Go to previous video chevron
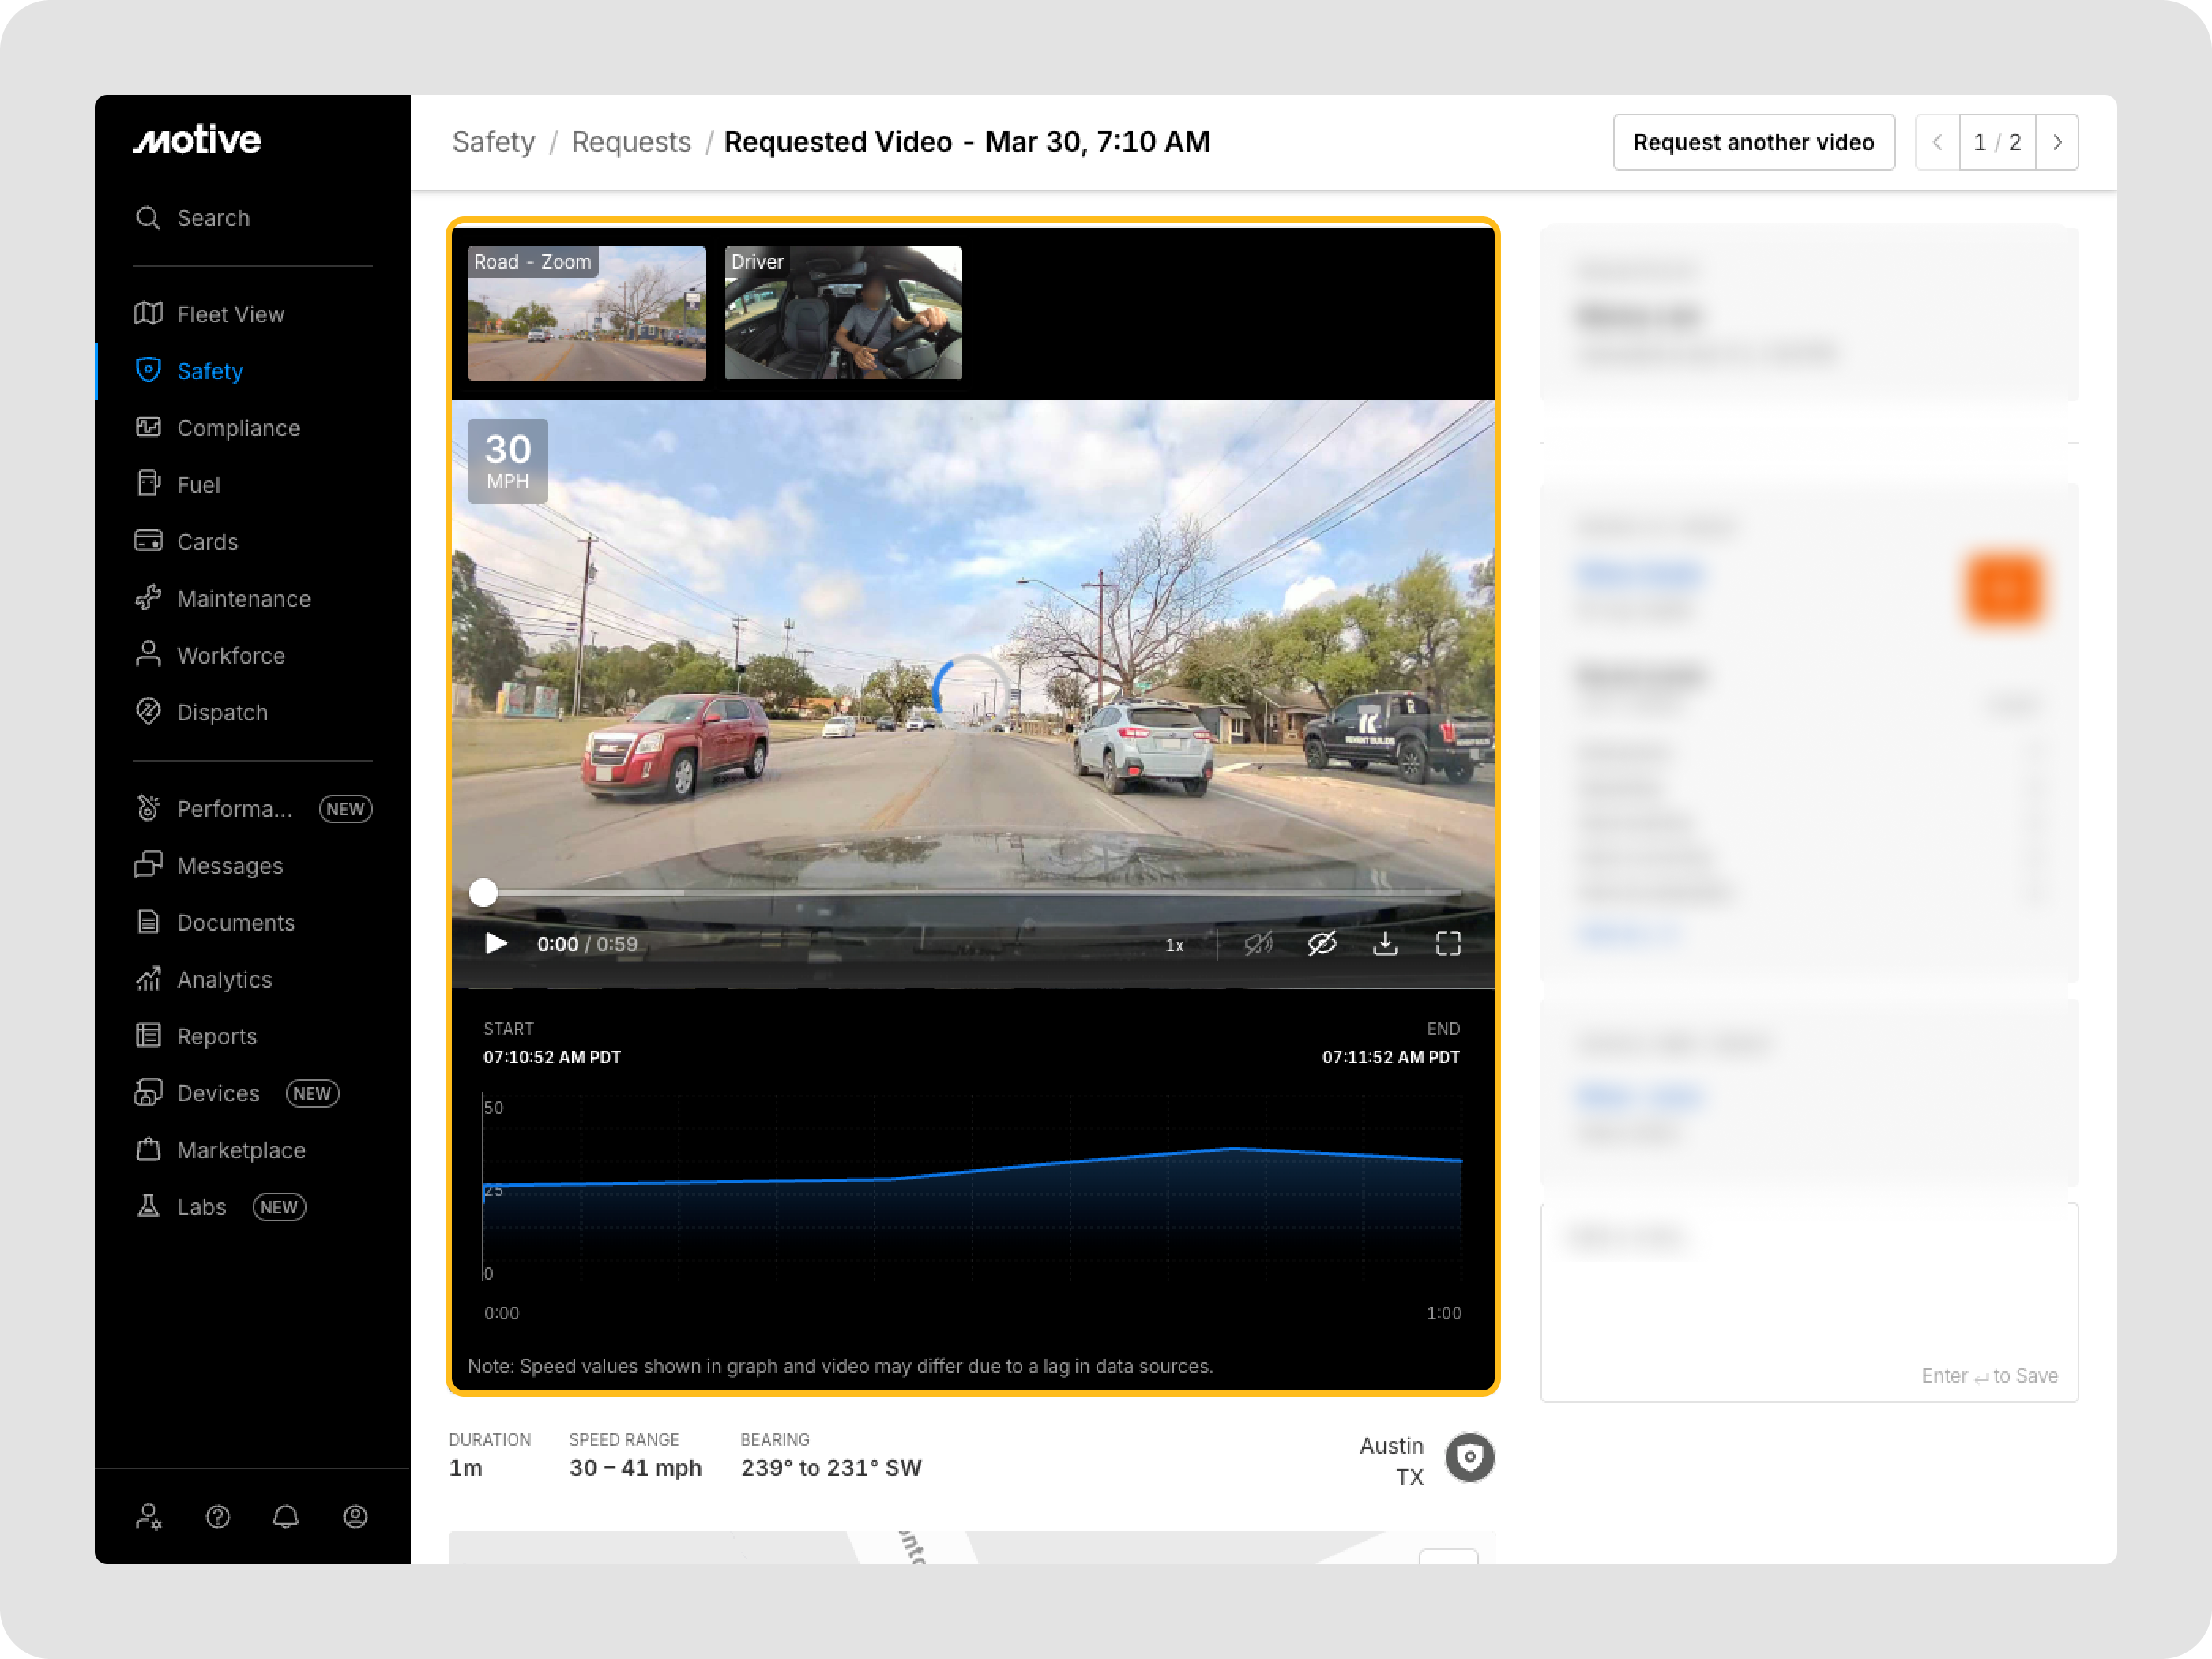This screenshot has width=2212, height=1659. coord(1937,142)
